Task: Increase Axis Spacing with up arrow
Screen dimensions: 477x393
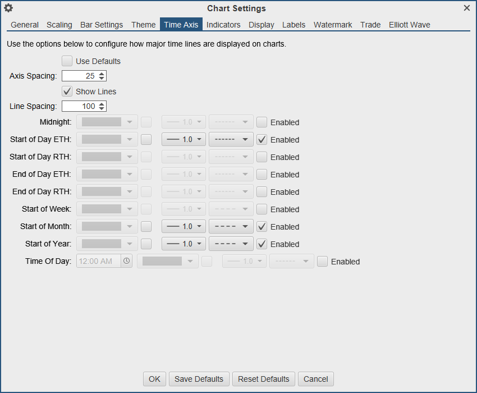Action: 102,74
